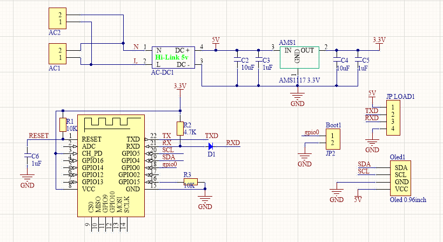The image size is (443, 242).
Task: Click the RXD net label right of diode D1
Action: 233,143
